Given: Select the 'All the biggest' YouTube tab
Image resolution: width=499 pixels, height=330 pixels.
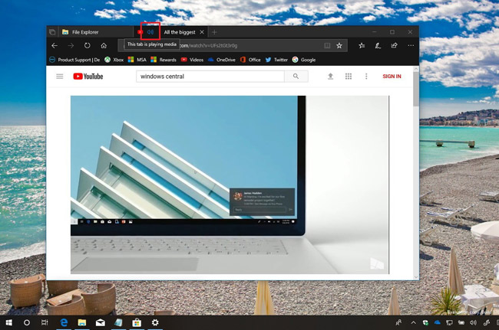Looking at the screenshot, I should pos(180,32).
